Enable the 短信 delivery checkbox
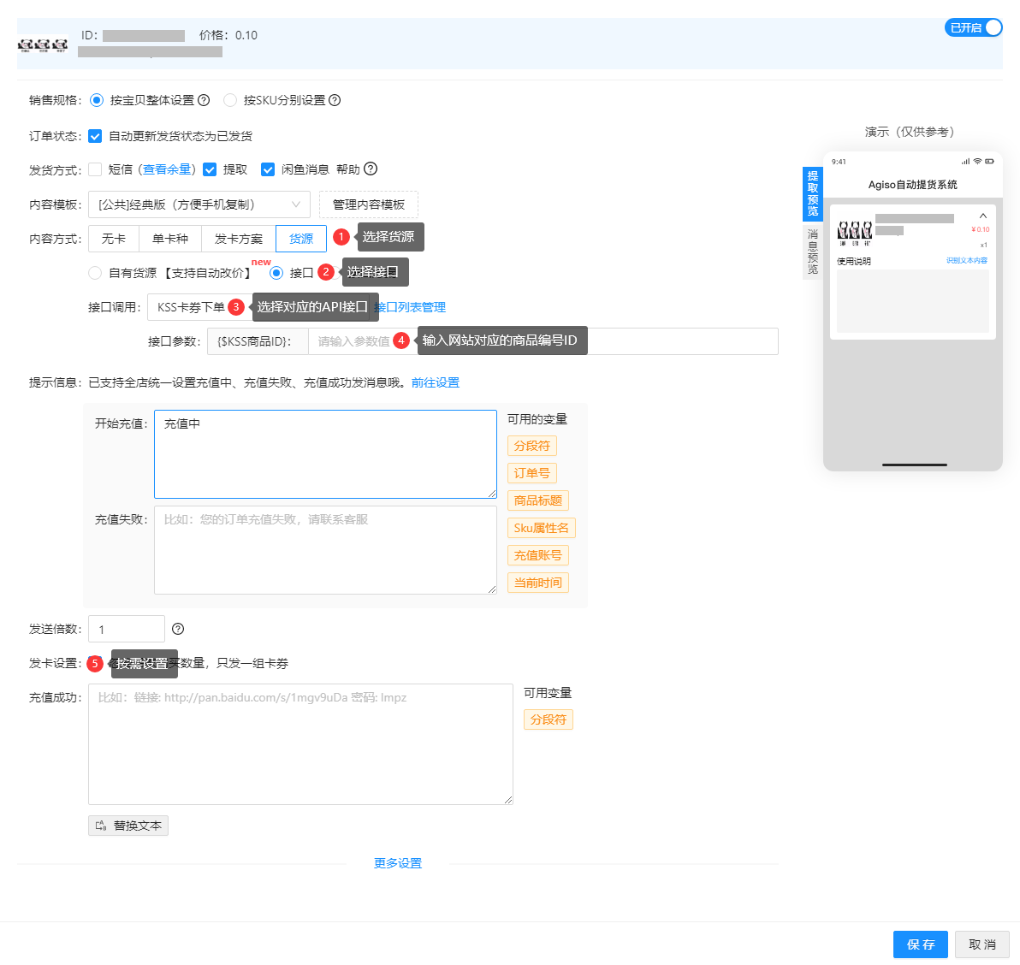 pos(95,169)
